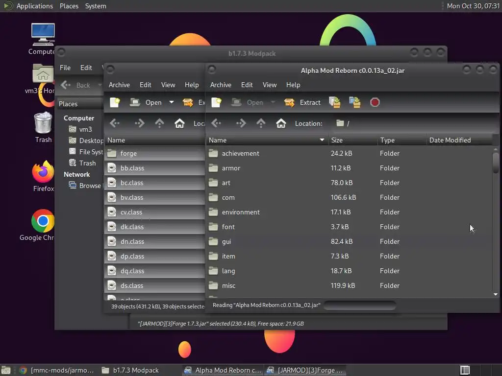Switch to [JARMOD][3]Forge taskbar entry
Screen dimensions: 502x376
(x=305, y=370)
